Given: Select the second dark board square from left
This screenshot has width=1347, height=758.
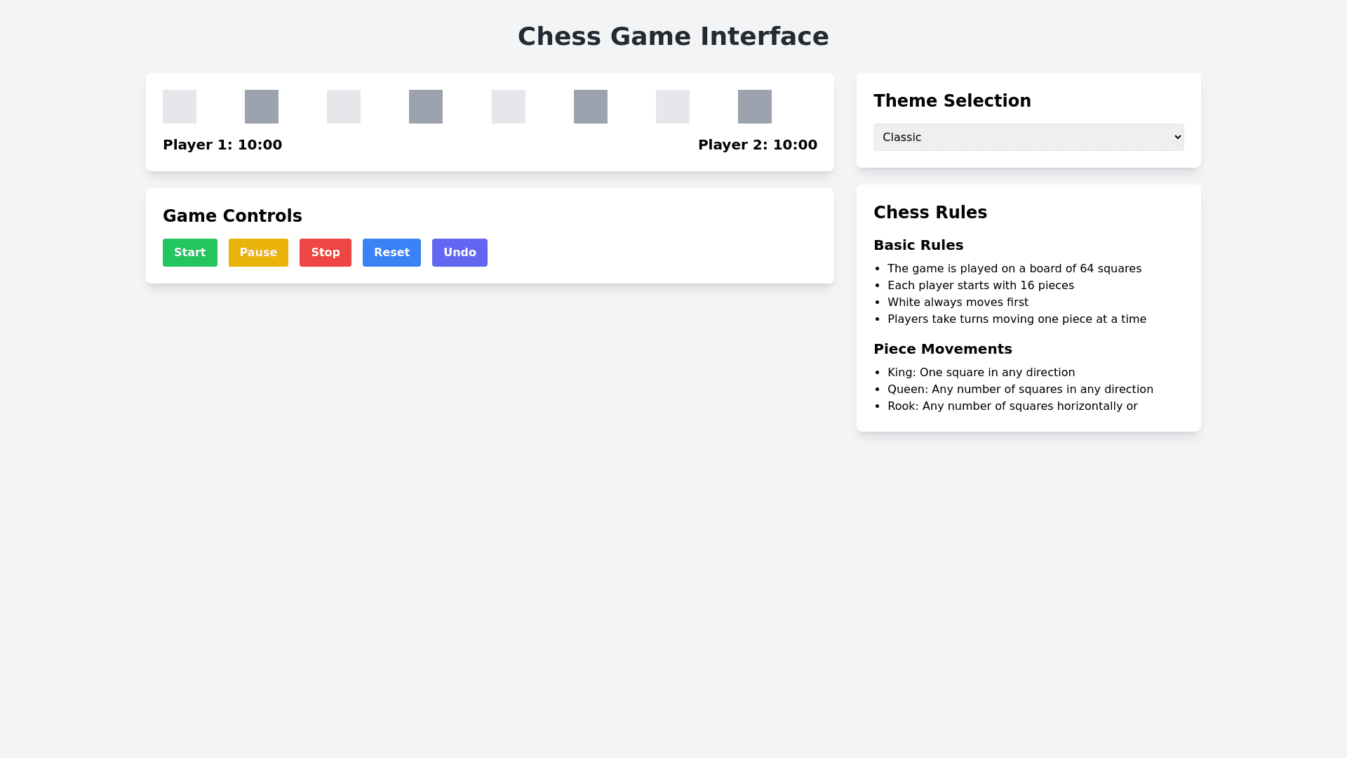Looking at the screenshot, I should [x=426, y=107].
